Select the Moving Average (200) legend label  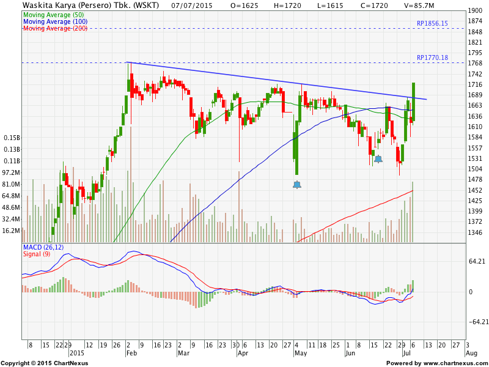[54, 29]
